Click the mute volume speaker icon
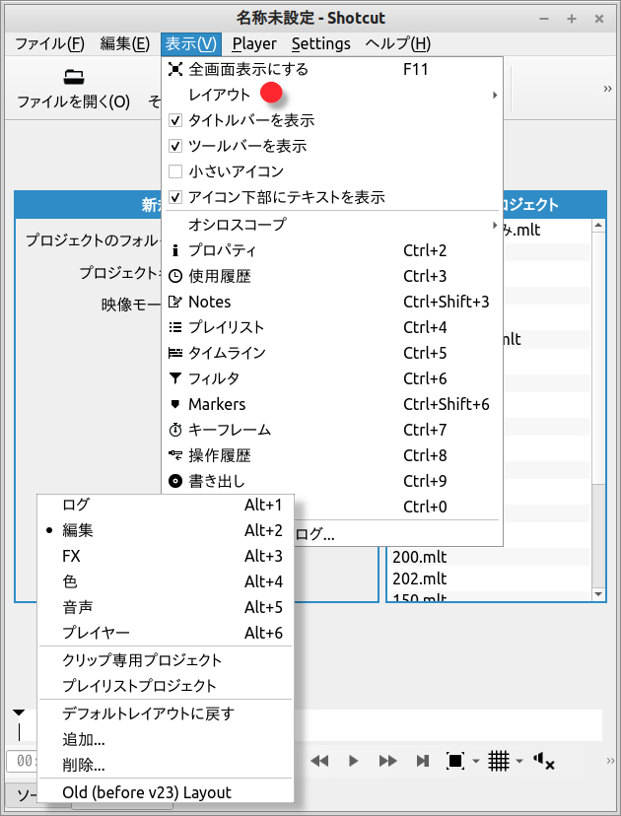The width and height of the screenshot is (621, 816). (x=543, y=761)
